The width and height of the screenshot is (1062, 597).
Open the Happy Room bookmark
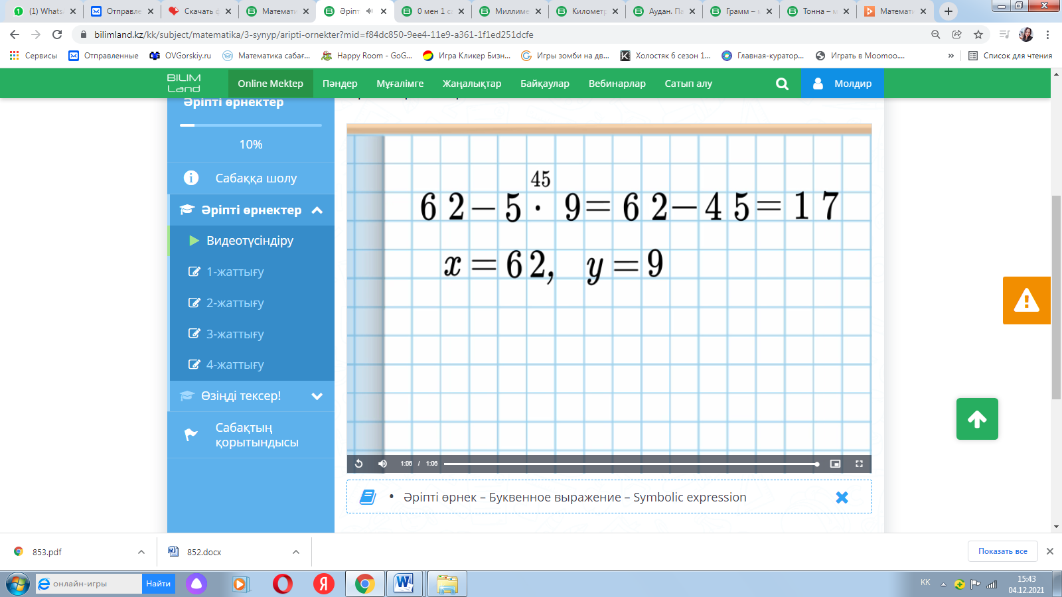click(x=367, y=56)
